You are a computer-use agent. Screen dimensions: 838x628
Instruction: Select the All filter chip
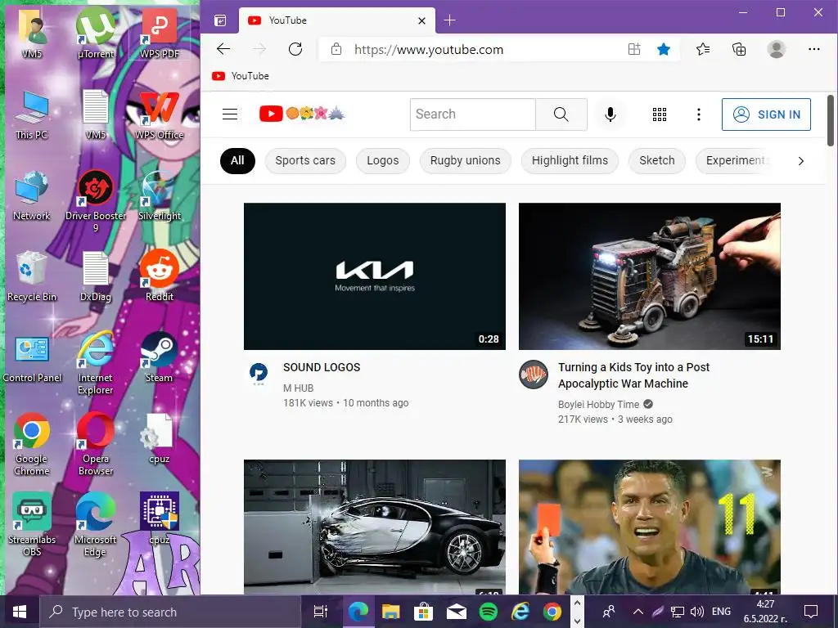click(237, 161)
